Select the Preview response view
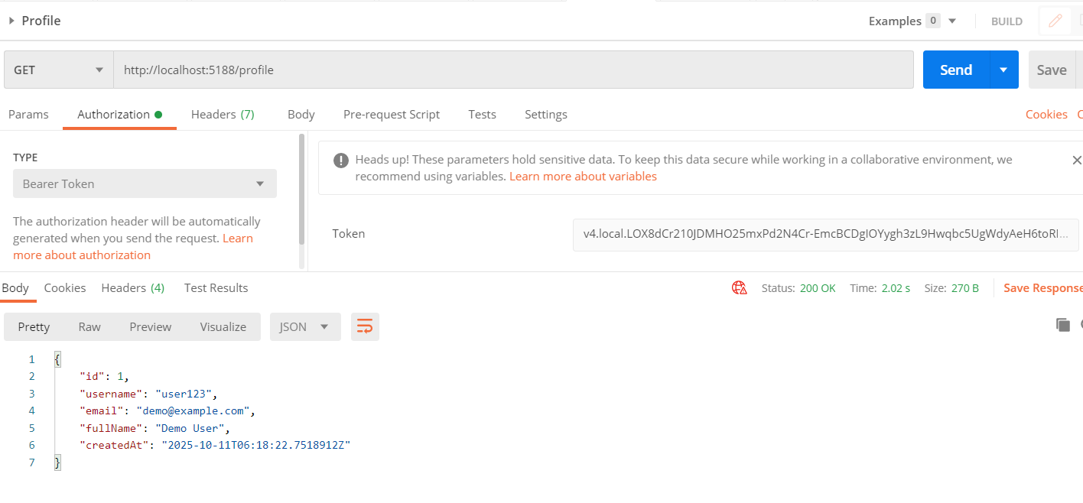This screenshot has height=503, width=1083. 150,326
